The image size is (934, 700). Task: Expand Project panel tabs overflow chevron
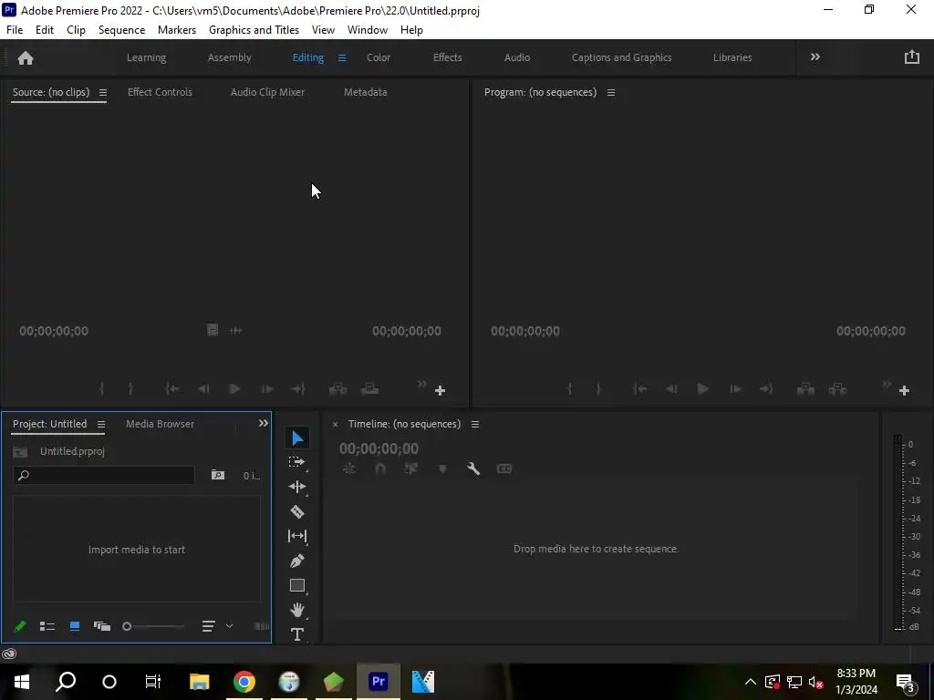click(x=264, y=423)
